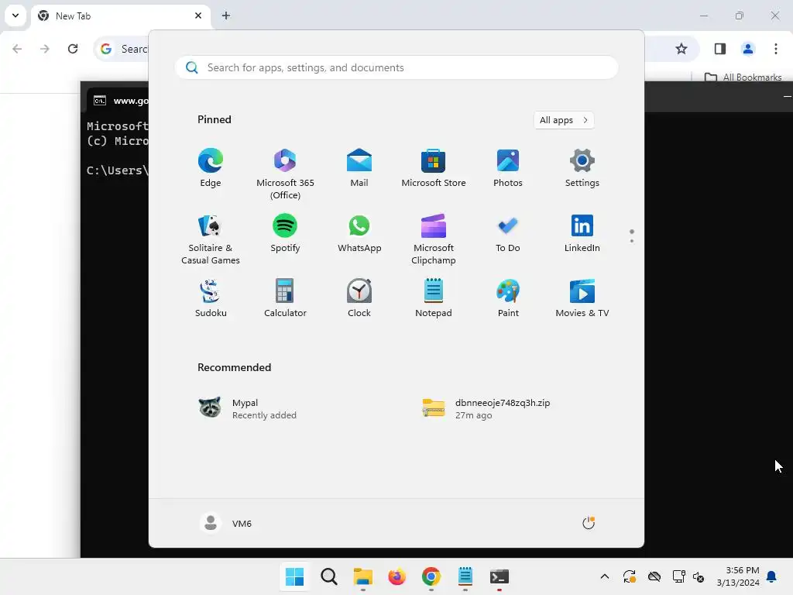Viewport: 793px width, 595px height.
Task: Click the muted volume tray icon
Action: point(699,576)
